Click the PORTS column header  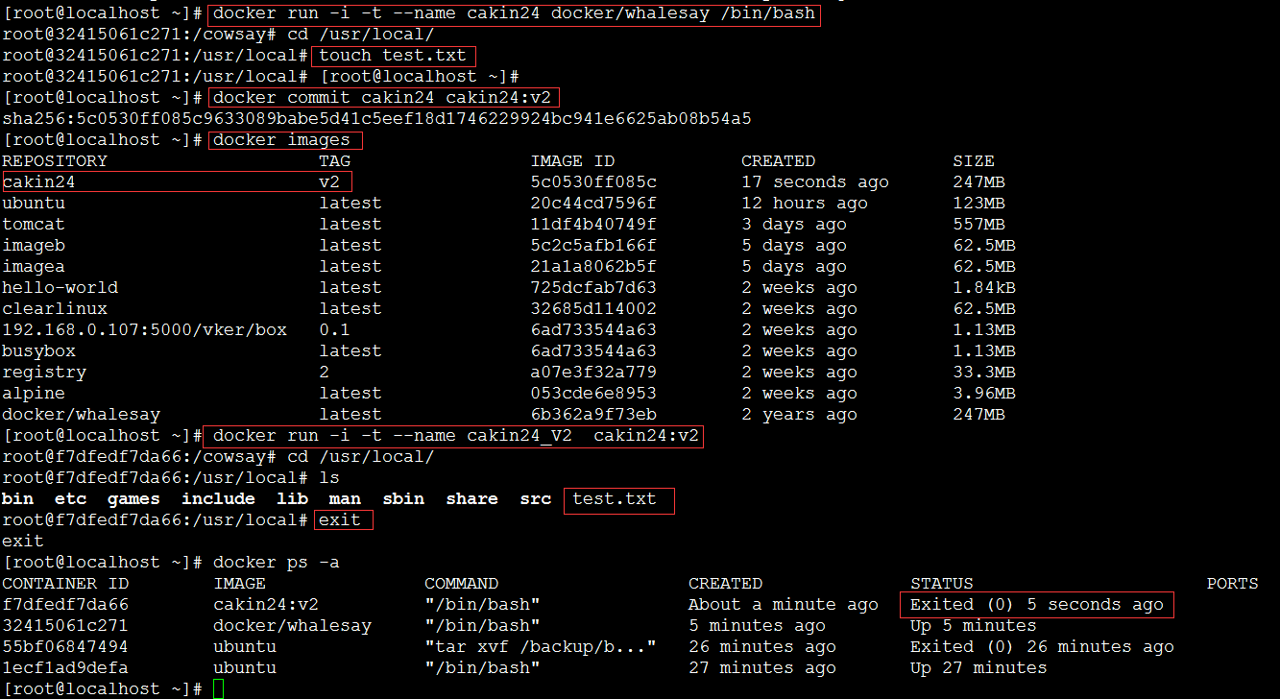[x=1232, y=584]
